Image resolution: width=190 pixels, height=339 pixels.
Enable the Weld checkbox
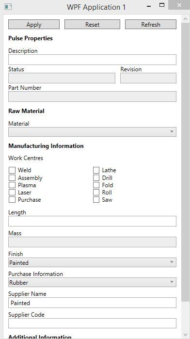[12, 170]
